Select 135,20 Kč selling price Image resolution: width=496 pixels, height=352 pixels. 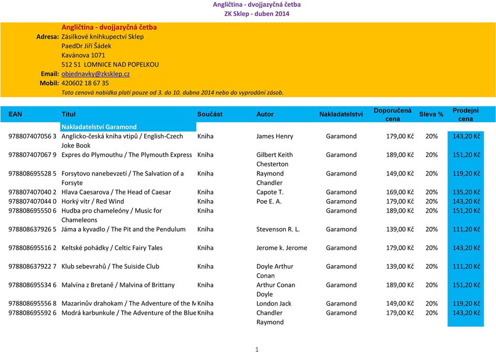(x=466, y=192)
